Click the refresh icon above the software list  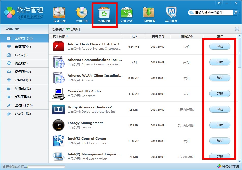tap(237, 29)
